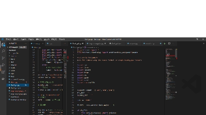The height and width of the screenshot is (115, 206).
Task: Open the Docker whale view
Action: [3, 79]
